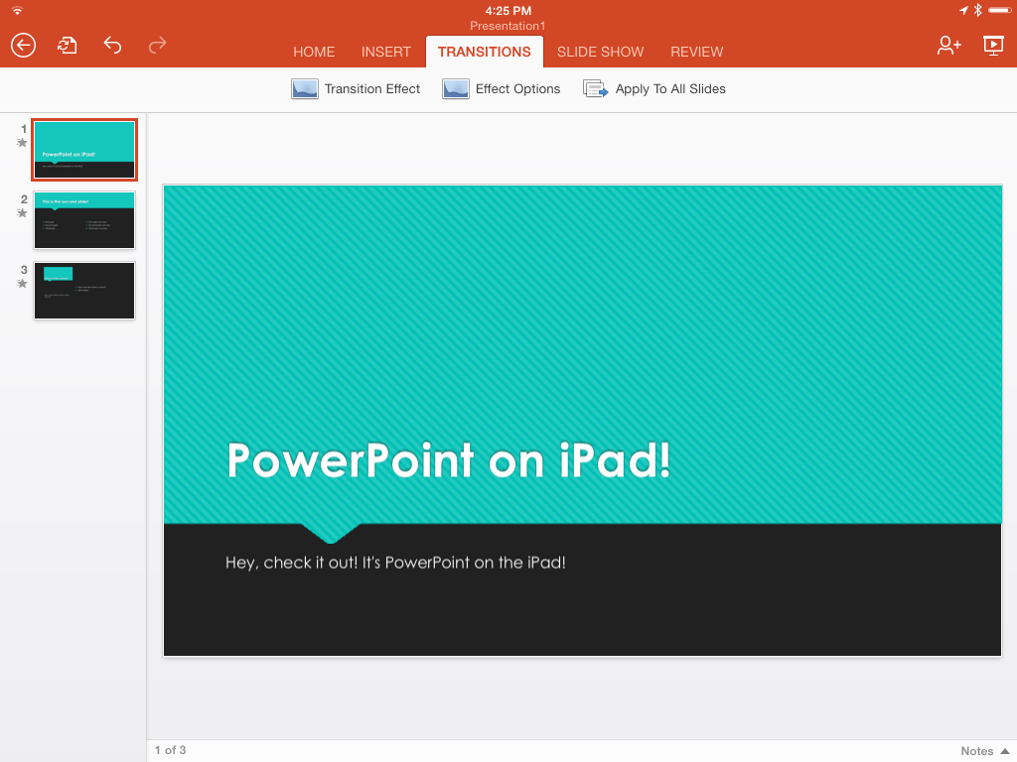Open the Effect Options dropdown
The height and width of the screenshot is (762, 1017).
pos(502,88)
